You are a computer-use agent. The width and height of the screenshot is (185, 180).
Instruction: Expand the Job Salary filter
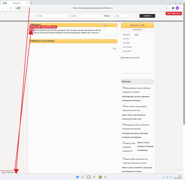[x=126, y=43]
